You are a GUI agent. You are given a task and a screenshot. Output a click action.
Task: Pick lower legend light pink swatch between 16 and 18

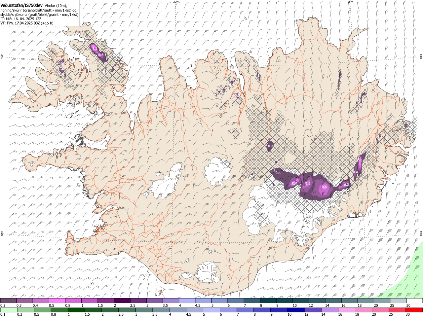tap(347, 310)
